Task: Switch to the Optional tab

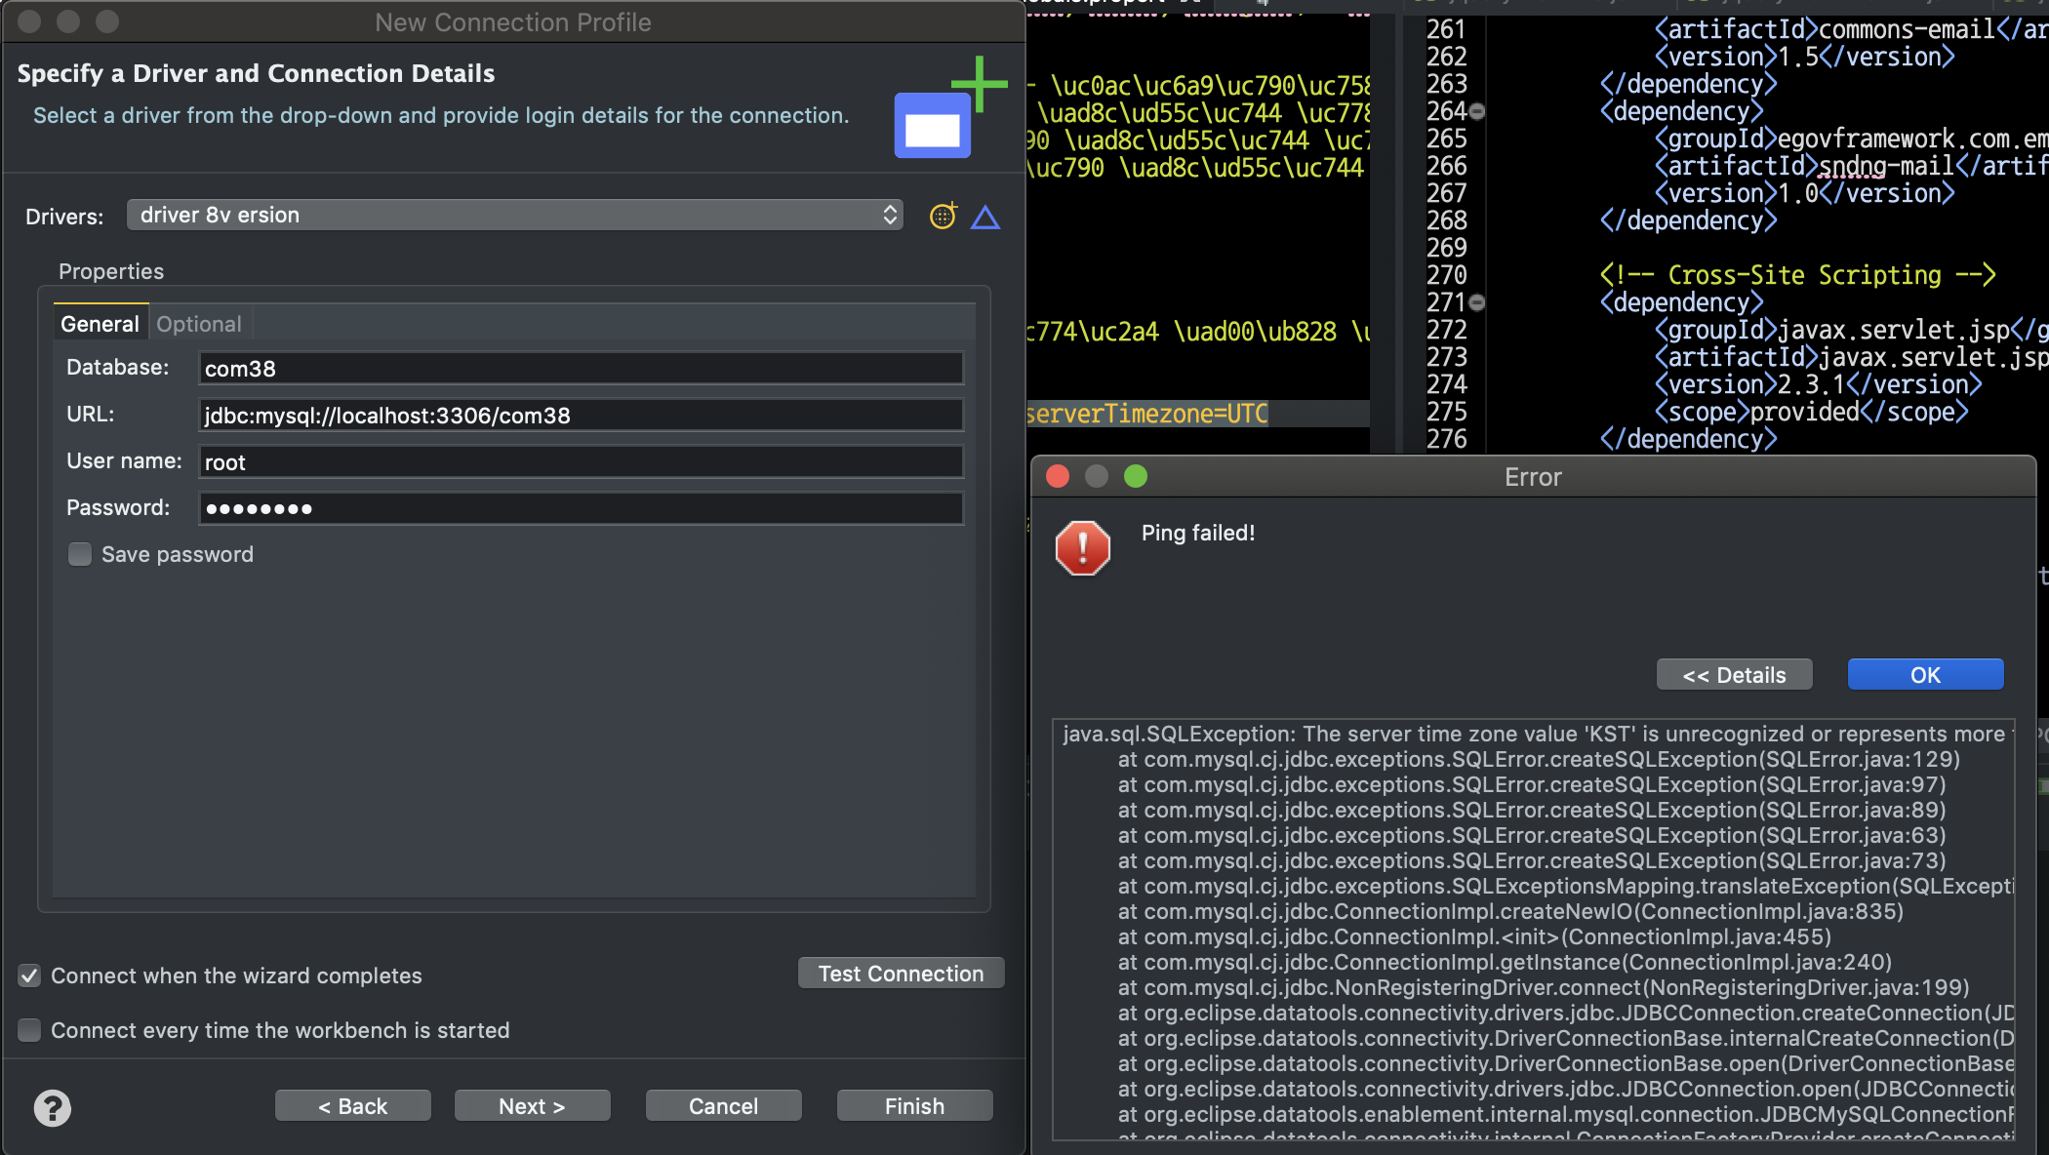Action: point(199,324)
